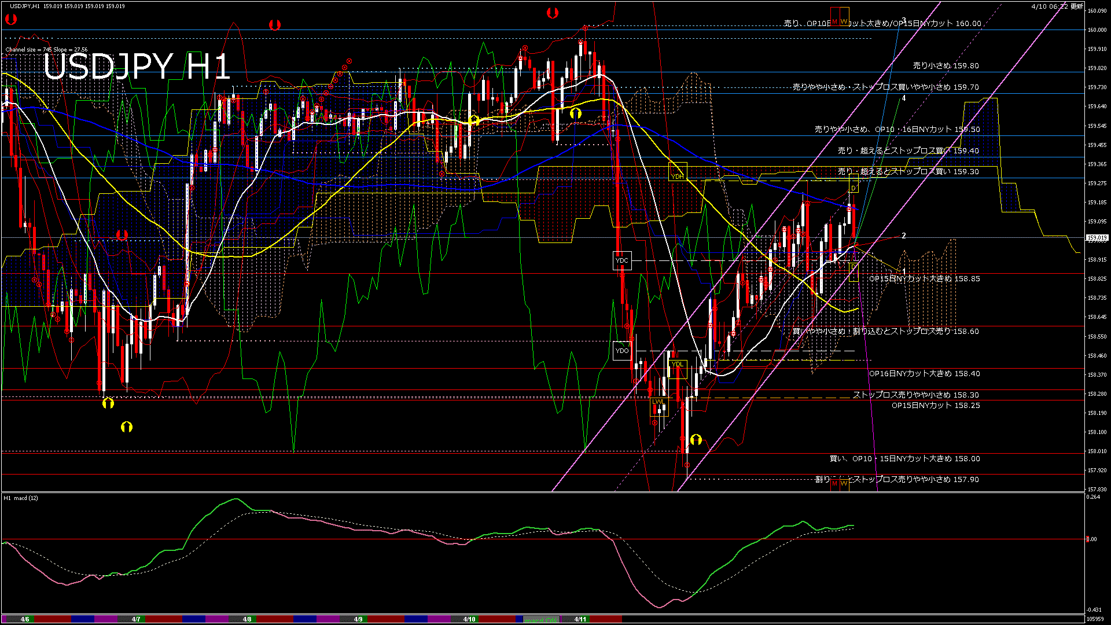Viewport: 1111px width, 625px height.
Task: Select the 4/8 date on the timeline
Action: (x=247, y=619)
